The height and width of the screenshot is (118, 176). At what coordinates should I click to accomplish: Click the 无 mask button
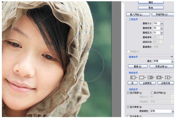click(x=132, y=83)
